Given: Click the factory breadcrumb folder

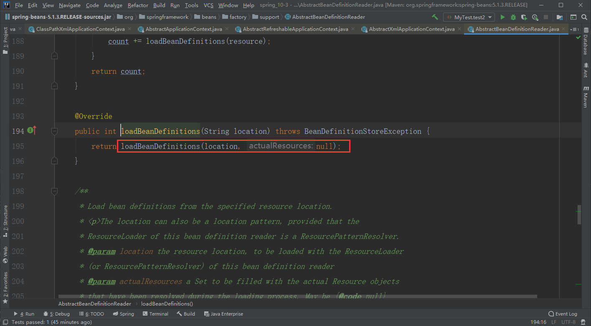Looking at the screenshot, I should (x=235, y=17).
